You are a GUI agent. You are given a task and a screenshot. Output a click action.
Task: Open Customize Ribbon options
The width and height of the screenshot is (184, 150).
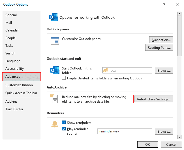point(22,85)
